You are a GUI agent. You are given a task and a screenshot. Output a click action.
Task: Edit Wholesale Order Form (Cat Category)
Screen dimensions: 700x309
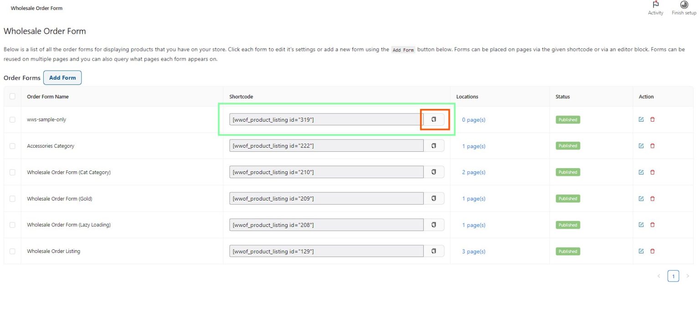click(641, 172)
